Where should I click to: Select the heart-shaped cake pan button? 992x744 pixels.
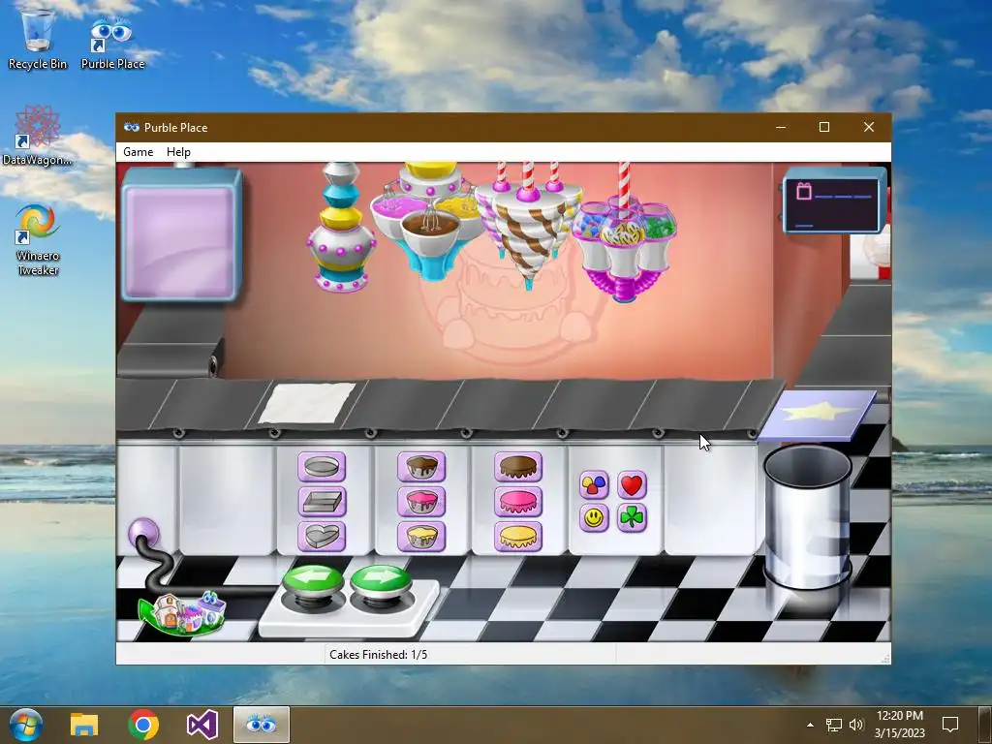click(322, 536)
